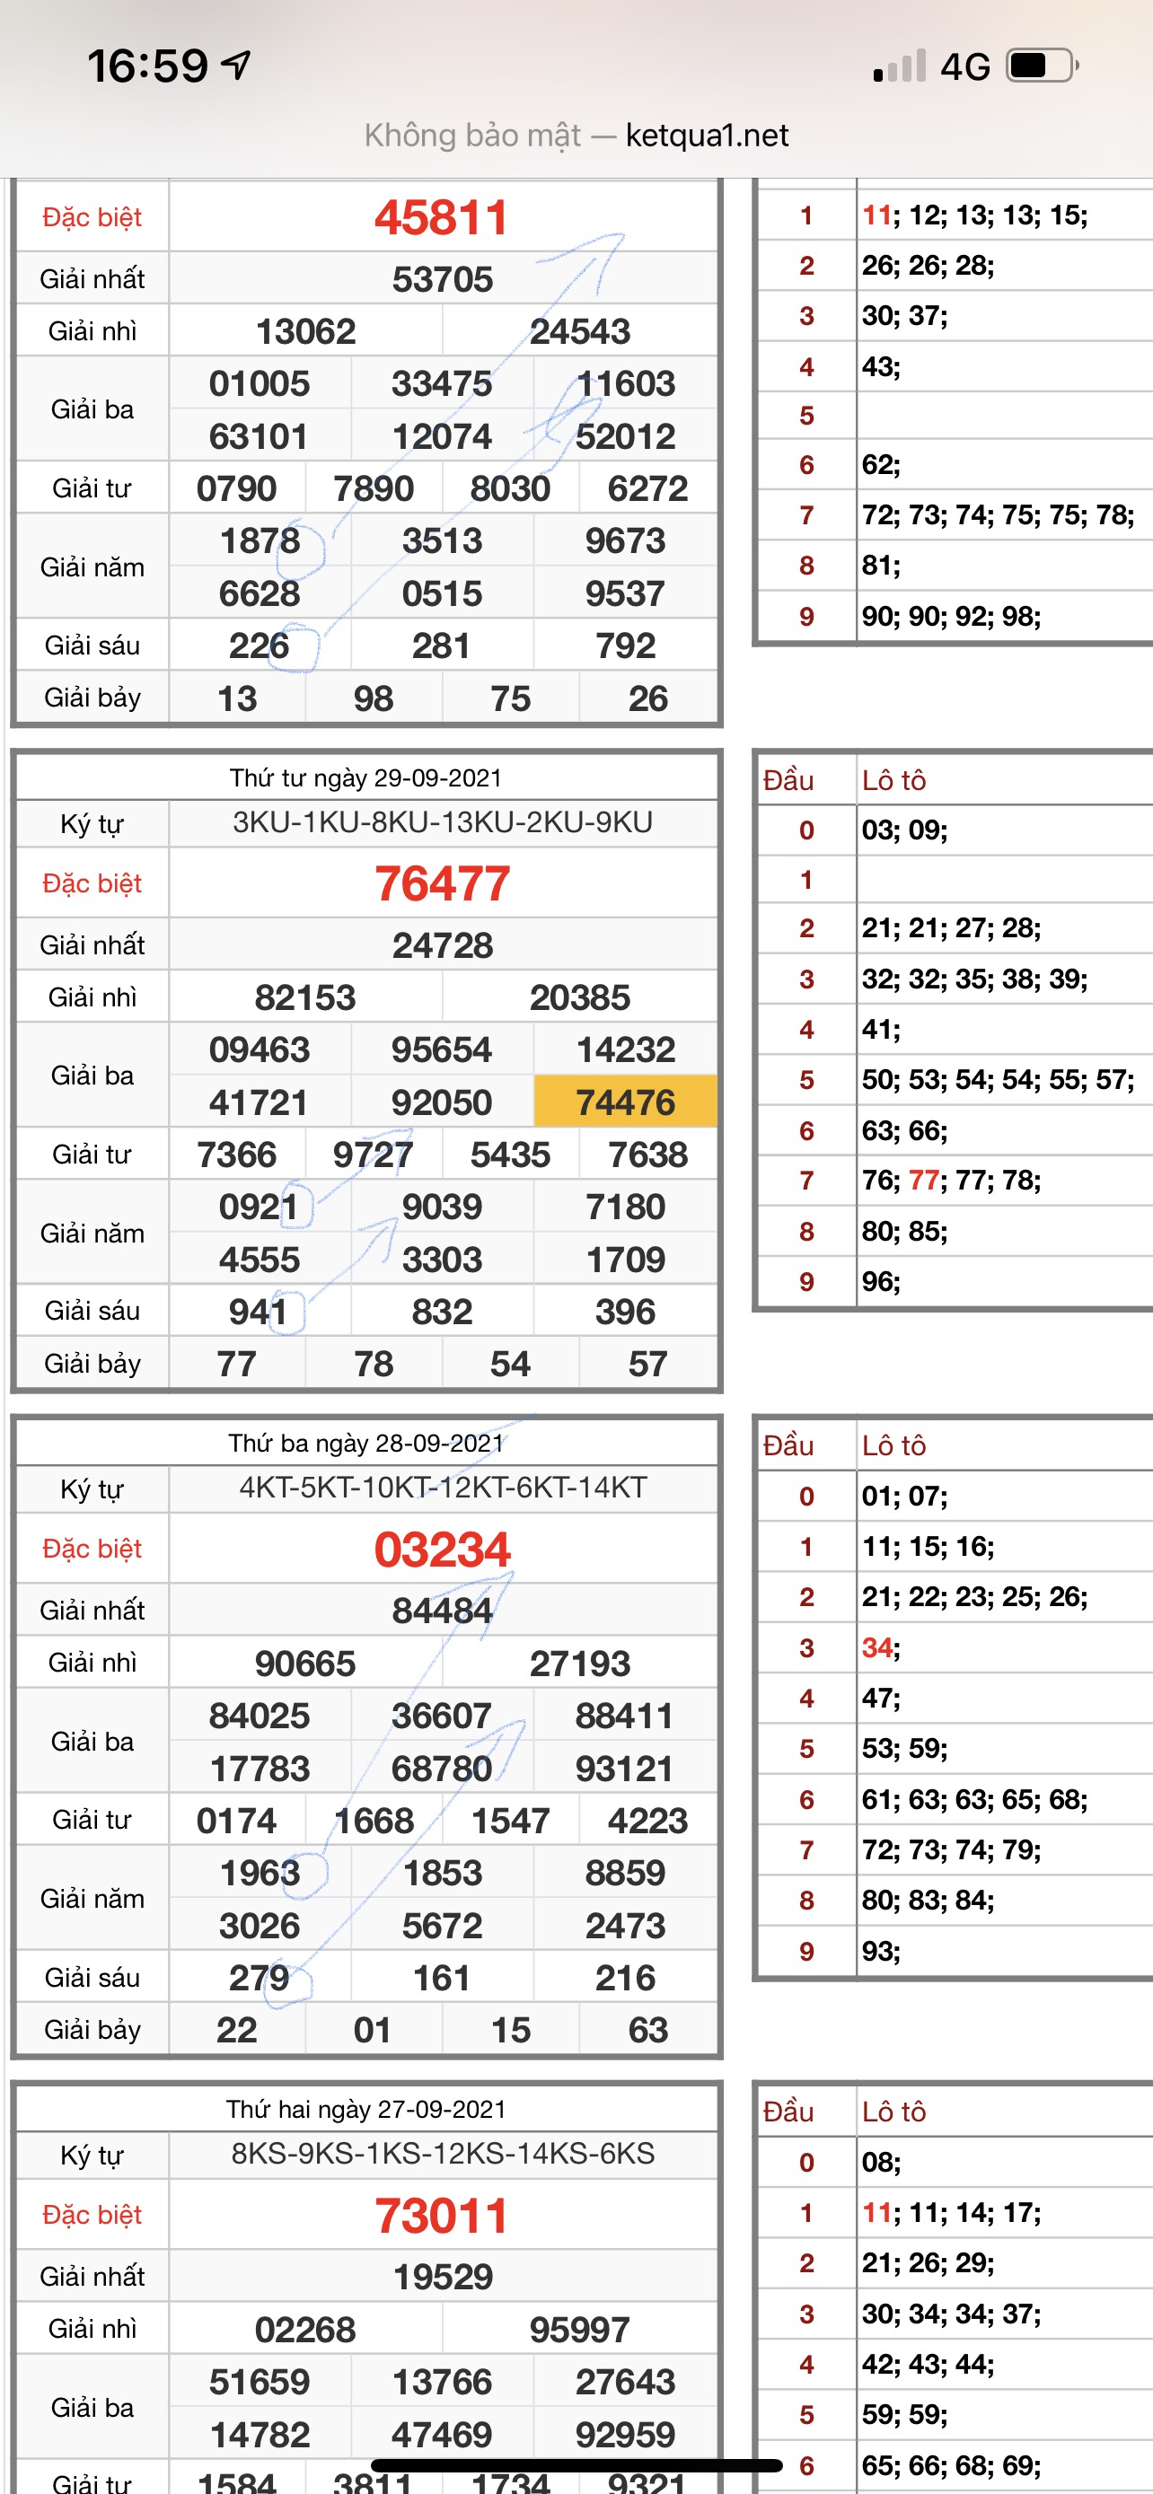Select first prize number 84484
The height and width of the screenshot is (2494, 1153).
click(443, 1611)
